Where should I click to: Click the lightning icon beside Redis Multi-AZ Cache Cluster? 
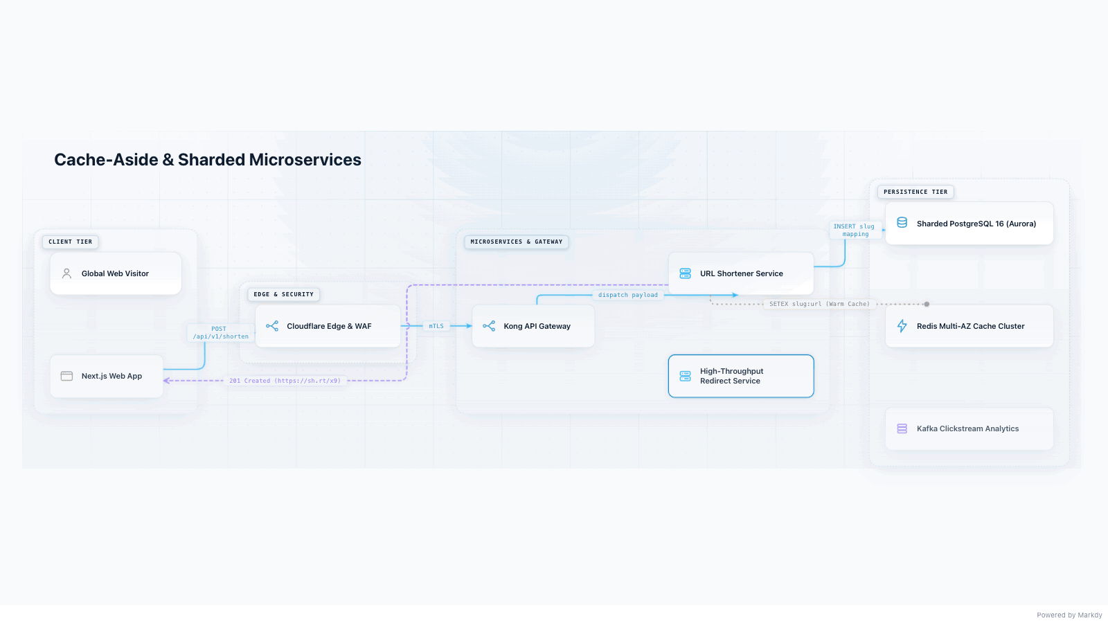click(902, 326)
